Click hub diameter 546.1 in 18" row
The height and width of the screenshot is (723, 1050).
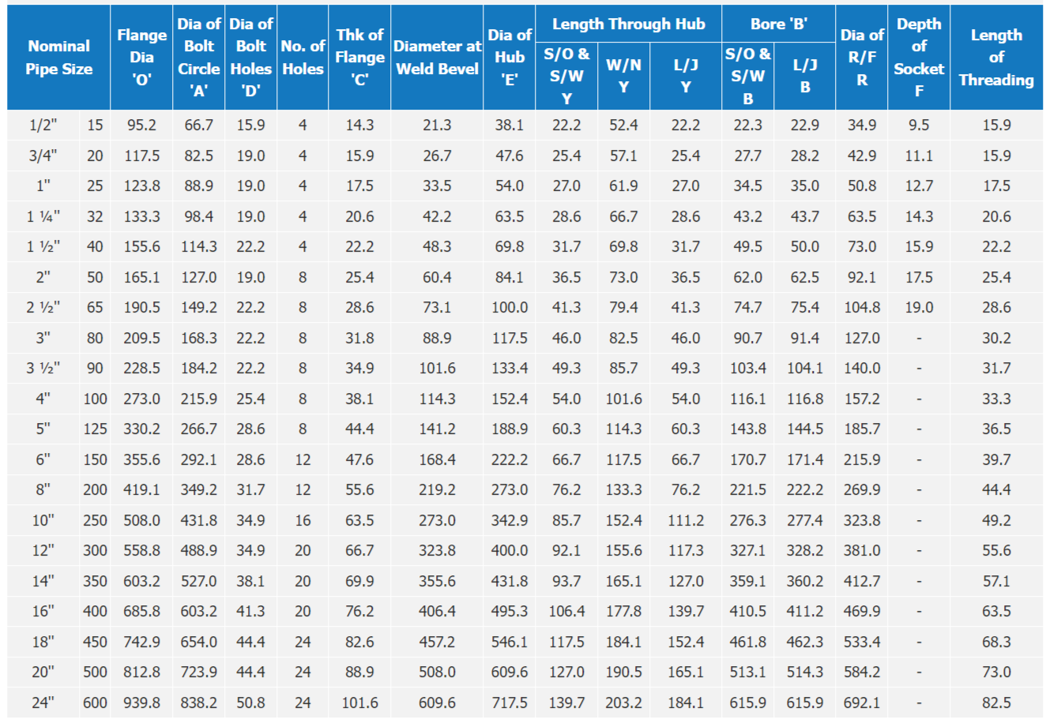(510, 642)
